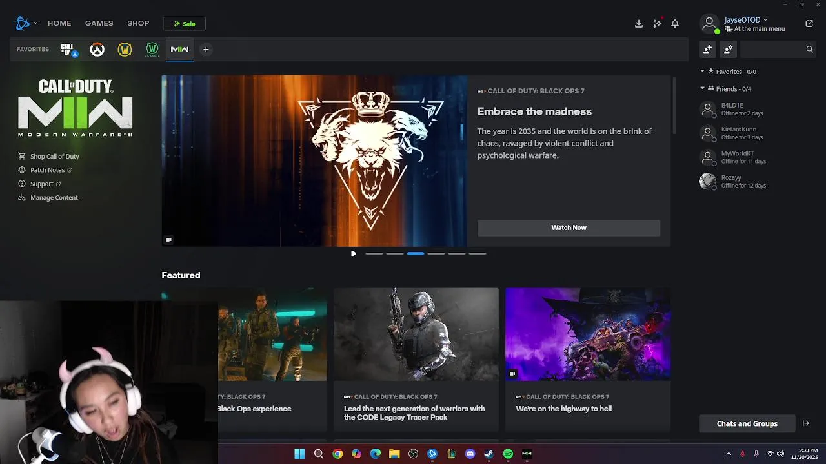The height and width of the screenshot is (464, 826).
Task: Select friend B4LD1E
Action: point(756,109)
